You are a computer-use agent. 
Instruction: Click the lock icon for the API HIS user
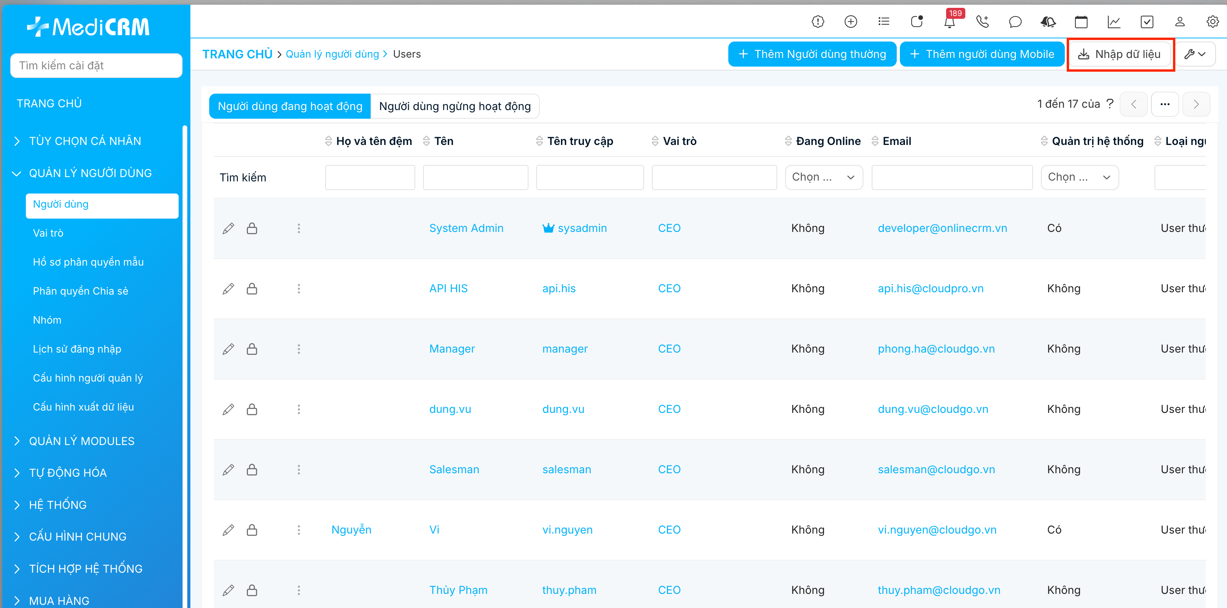tap(252, 289)
